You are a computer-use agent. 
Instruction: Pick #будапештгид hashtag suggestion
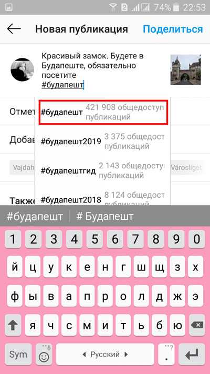coord(102,170)
